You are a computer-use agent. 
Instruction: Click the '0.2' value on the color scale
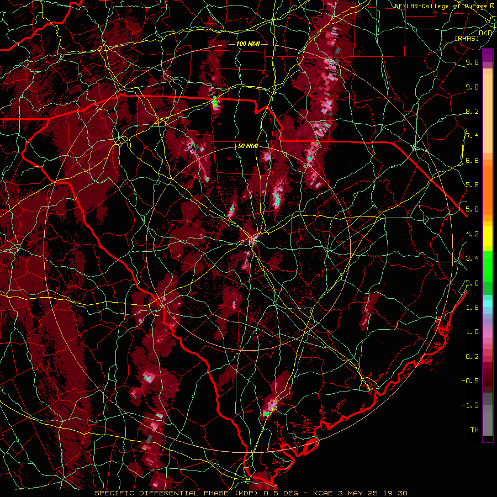click(x=472, y=357)
